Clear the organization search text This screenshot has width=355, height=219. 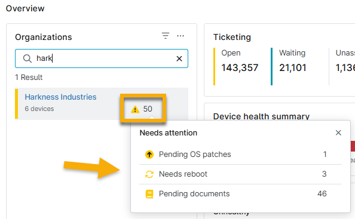(179, 58)
